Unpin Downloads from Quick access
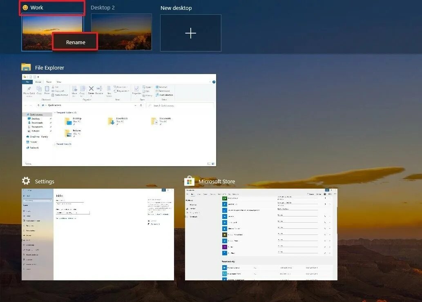The image size is (422, 302). (51, 123)
